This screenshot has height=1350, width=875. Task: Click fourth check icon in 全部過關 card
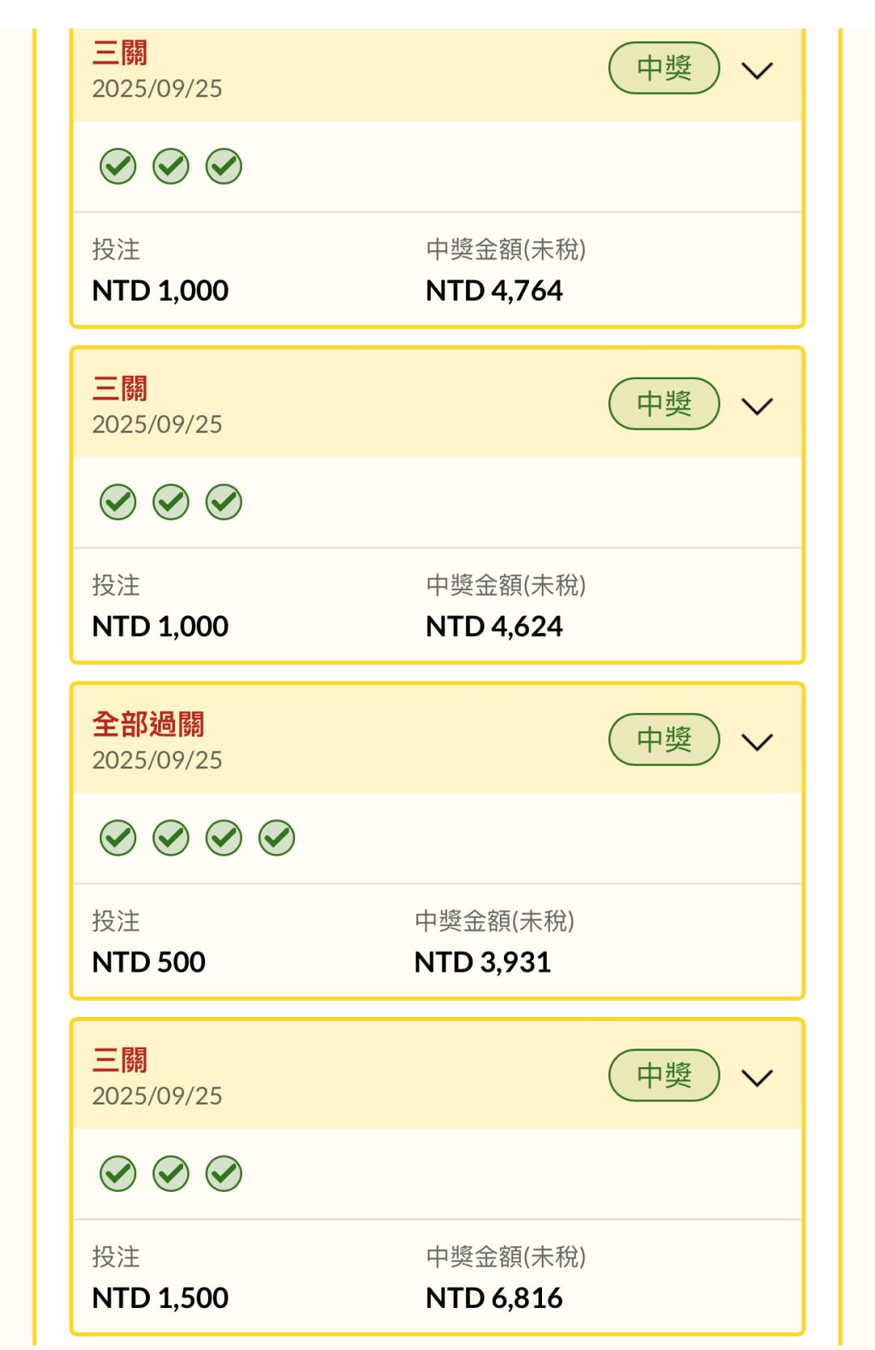(276, 838)
